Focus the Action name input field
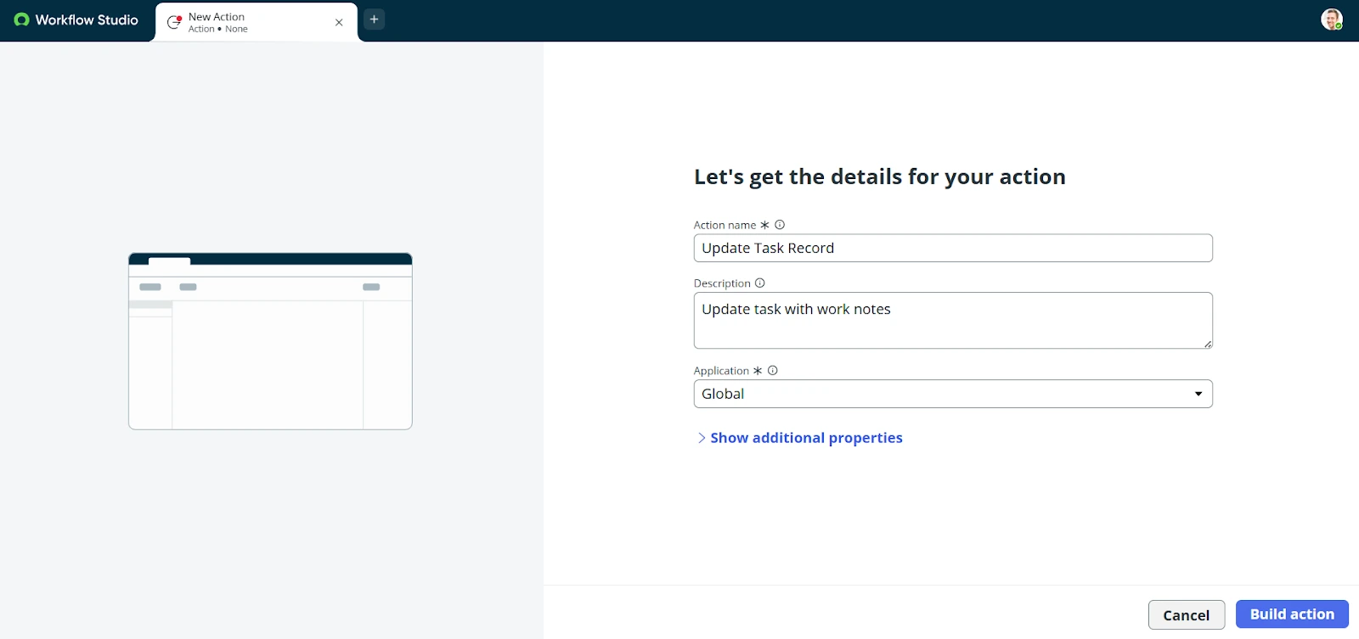The image size is (1359, 639). (953, 248)
